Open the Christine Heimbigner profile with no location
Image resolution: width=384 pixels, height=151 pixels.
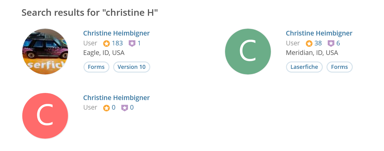click(117, 98)
